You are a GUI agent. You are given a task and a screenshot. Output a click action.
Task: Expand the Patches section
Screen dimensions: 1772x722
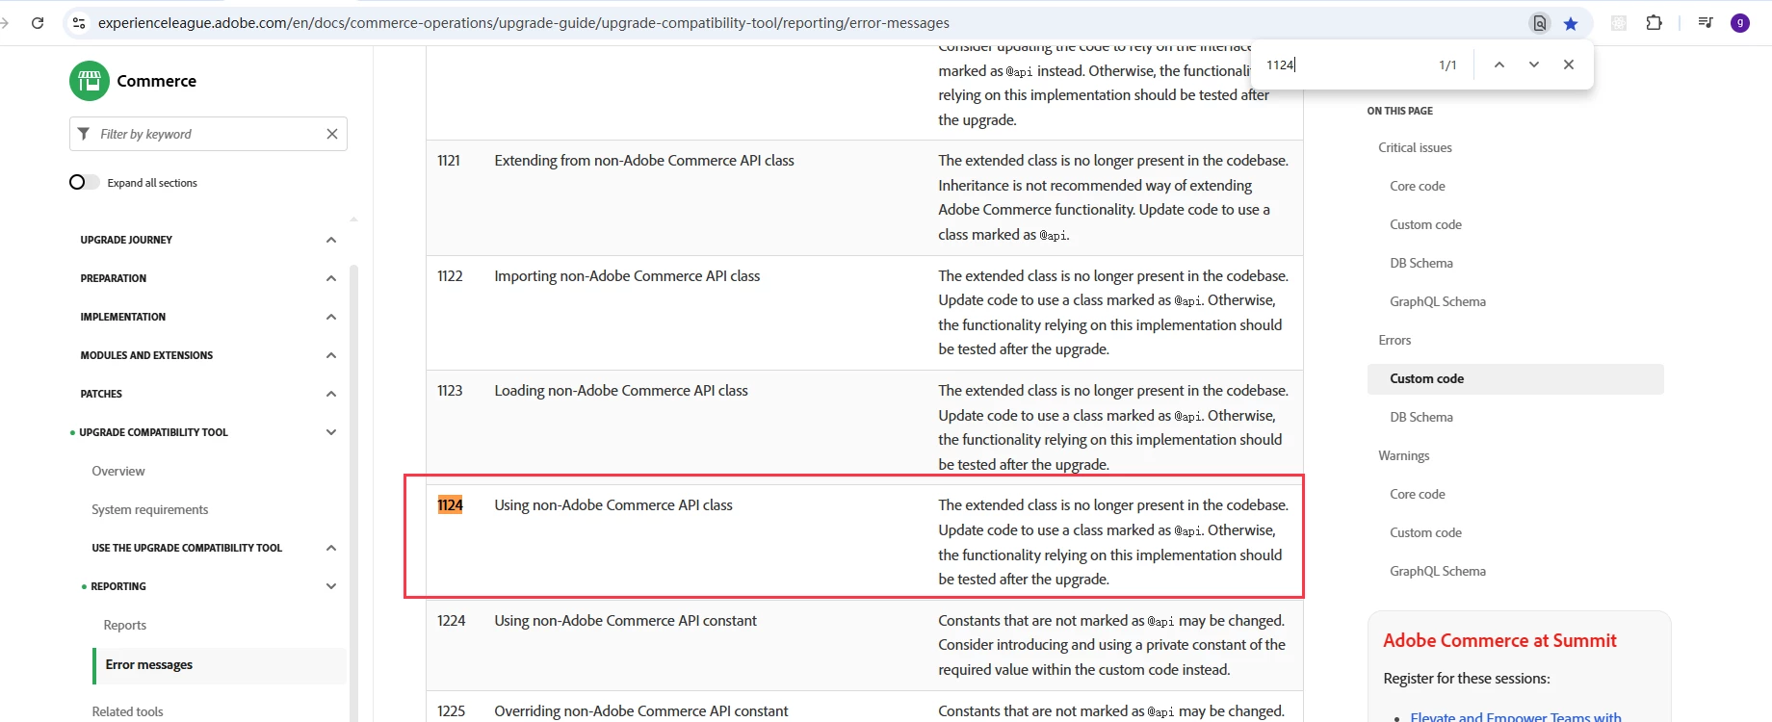click(331, 394)
